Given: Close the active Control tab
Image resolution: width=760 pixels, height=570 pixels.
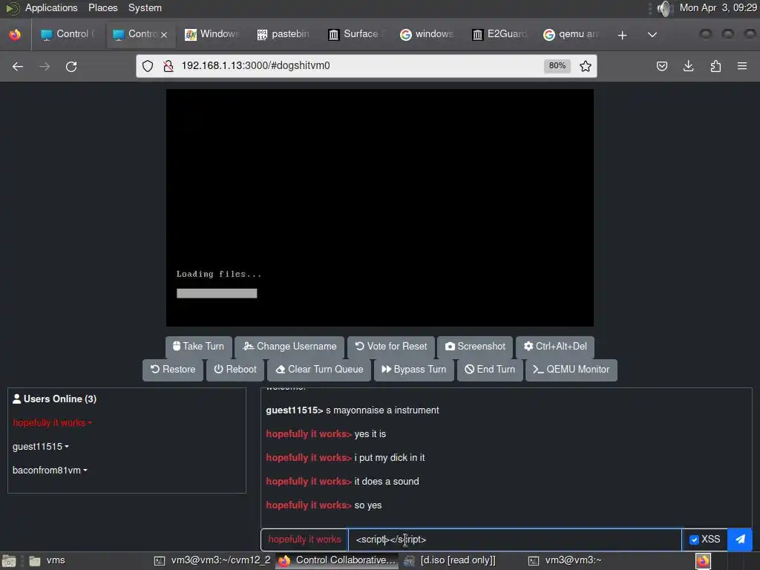Looking at the screenshot, I should (164, 35).
